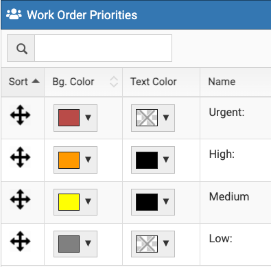
Task: Open the black text color dropdown for High
Action: 153,160
